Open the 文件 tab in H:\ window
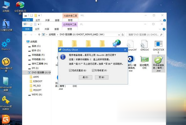Viewport: 186px width, 125px height. tap(28, 20)
